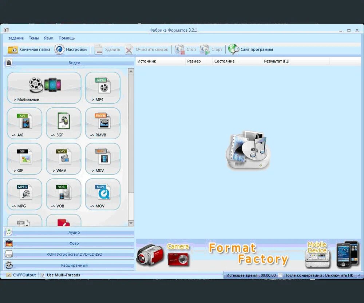Click the Удалить toolbar button

pos(107,49)
